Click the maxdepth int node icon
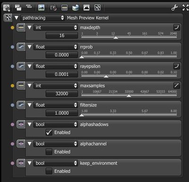 coord(21,27)
